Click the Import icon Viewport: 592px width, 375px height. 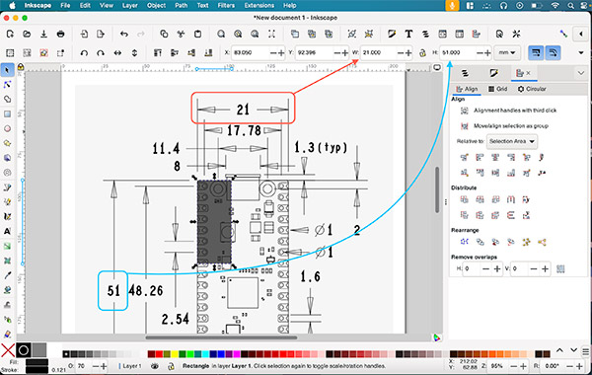pyautogui.click(x=84, y=34)
